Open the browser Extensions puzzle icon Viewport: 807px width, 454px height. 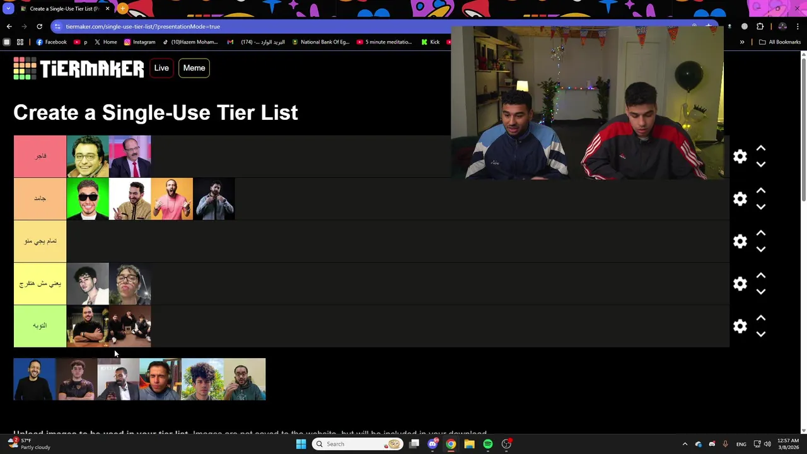click(760, 26)
